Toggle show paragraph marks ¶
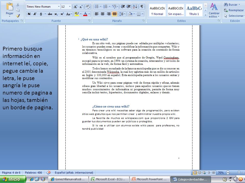Viewport: 245px width, 183px height. [142, 7]
